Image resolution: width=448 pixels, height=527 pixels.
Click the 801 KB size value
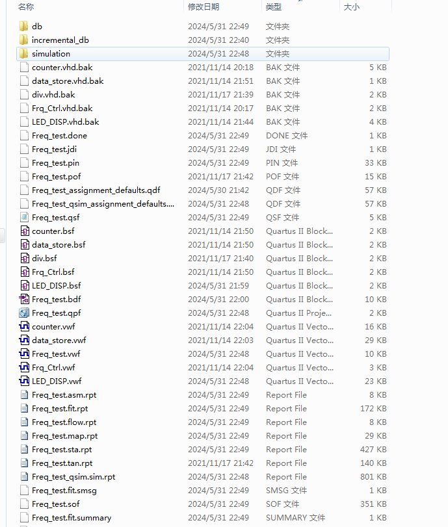[x=373, y=477]
